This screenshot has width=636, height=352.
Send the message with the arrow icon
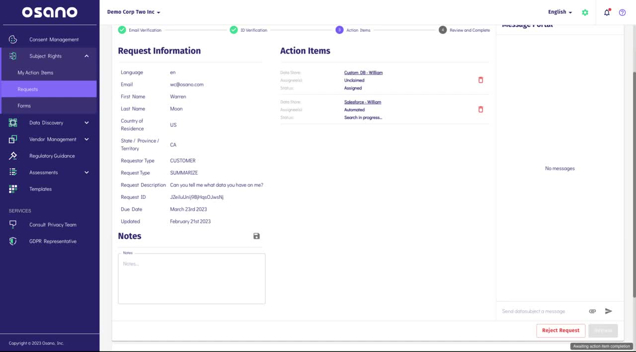coord(609,311)
